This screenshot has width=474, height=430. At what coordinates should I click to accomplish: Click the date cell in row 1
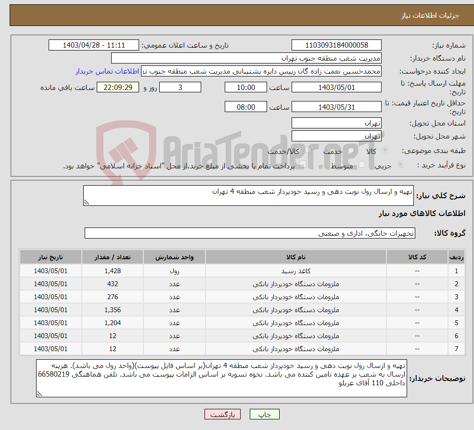click(51, 271)
